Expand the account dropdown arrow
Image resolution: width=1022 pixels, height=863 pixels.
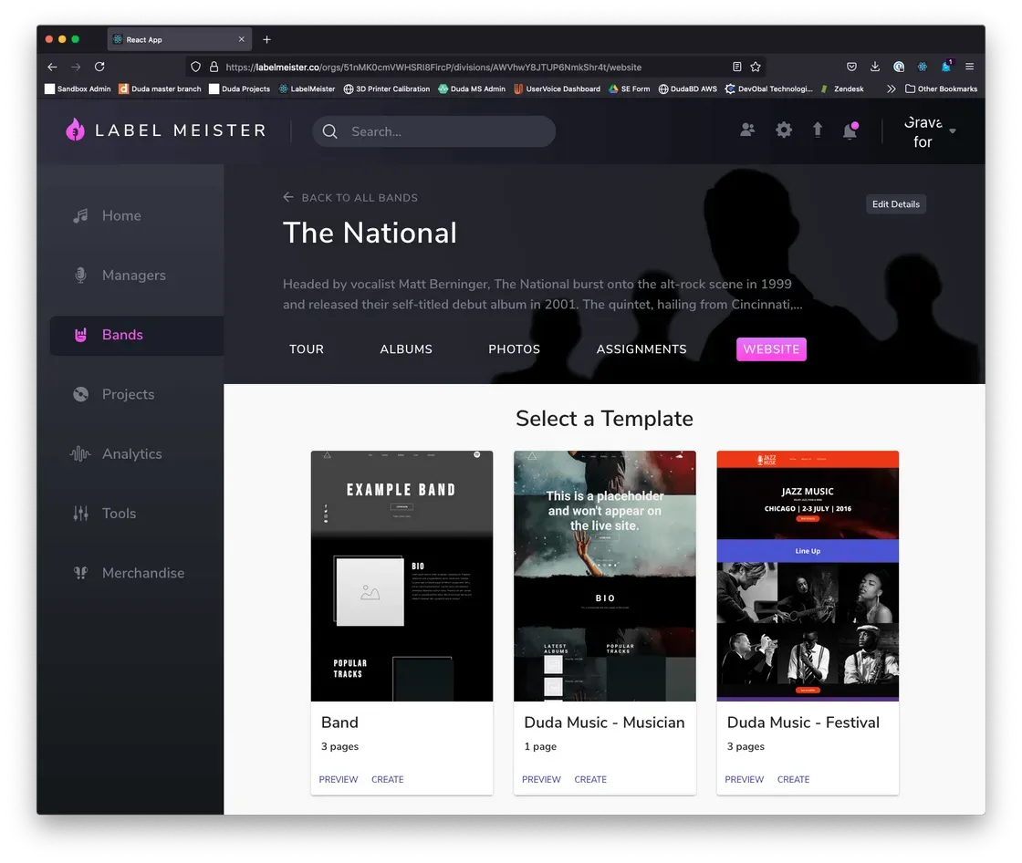pyautogui.click(x=953, y=131)
